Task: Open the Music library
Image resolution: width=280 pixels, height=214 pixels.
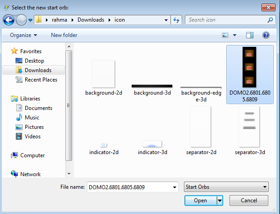Action: [x=32, y=118]
